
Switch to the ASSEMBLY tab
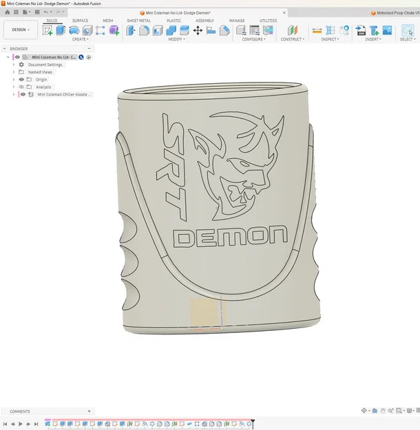pyautogui.click(x=204, y=21)
